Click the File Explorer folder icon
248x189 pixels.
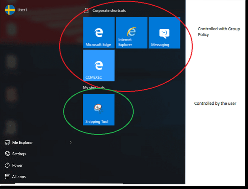tap(7, 142)
